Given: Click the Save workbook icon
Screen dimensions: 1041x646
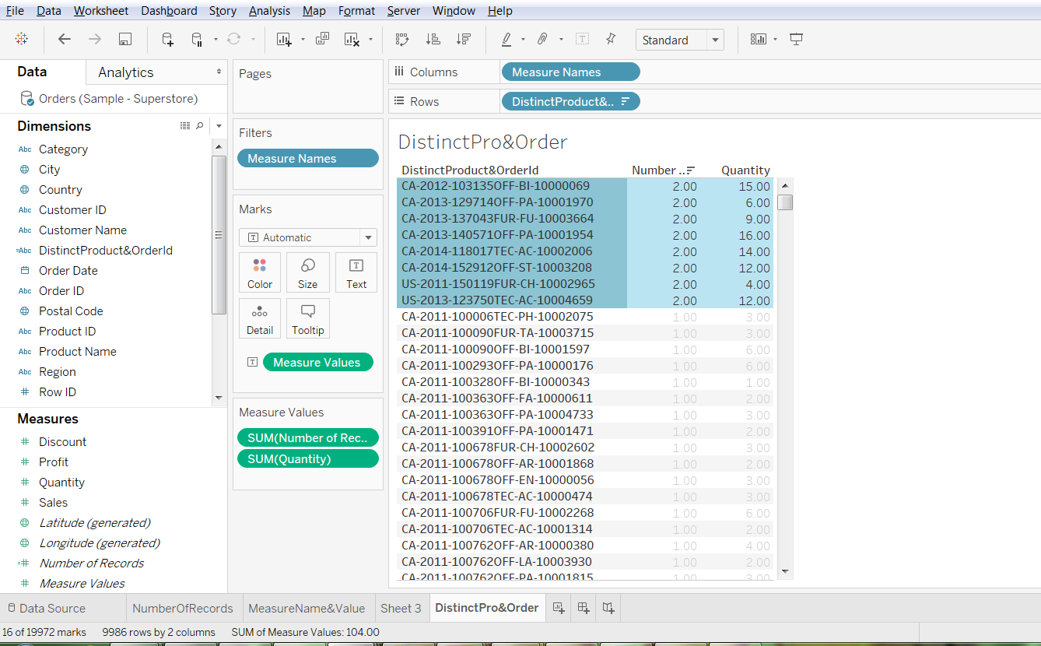Looking at the screenshot, I should (125, 40).
